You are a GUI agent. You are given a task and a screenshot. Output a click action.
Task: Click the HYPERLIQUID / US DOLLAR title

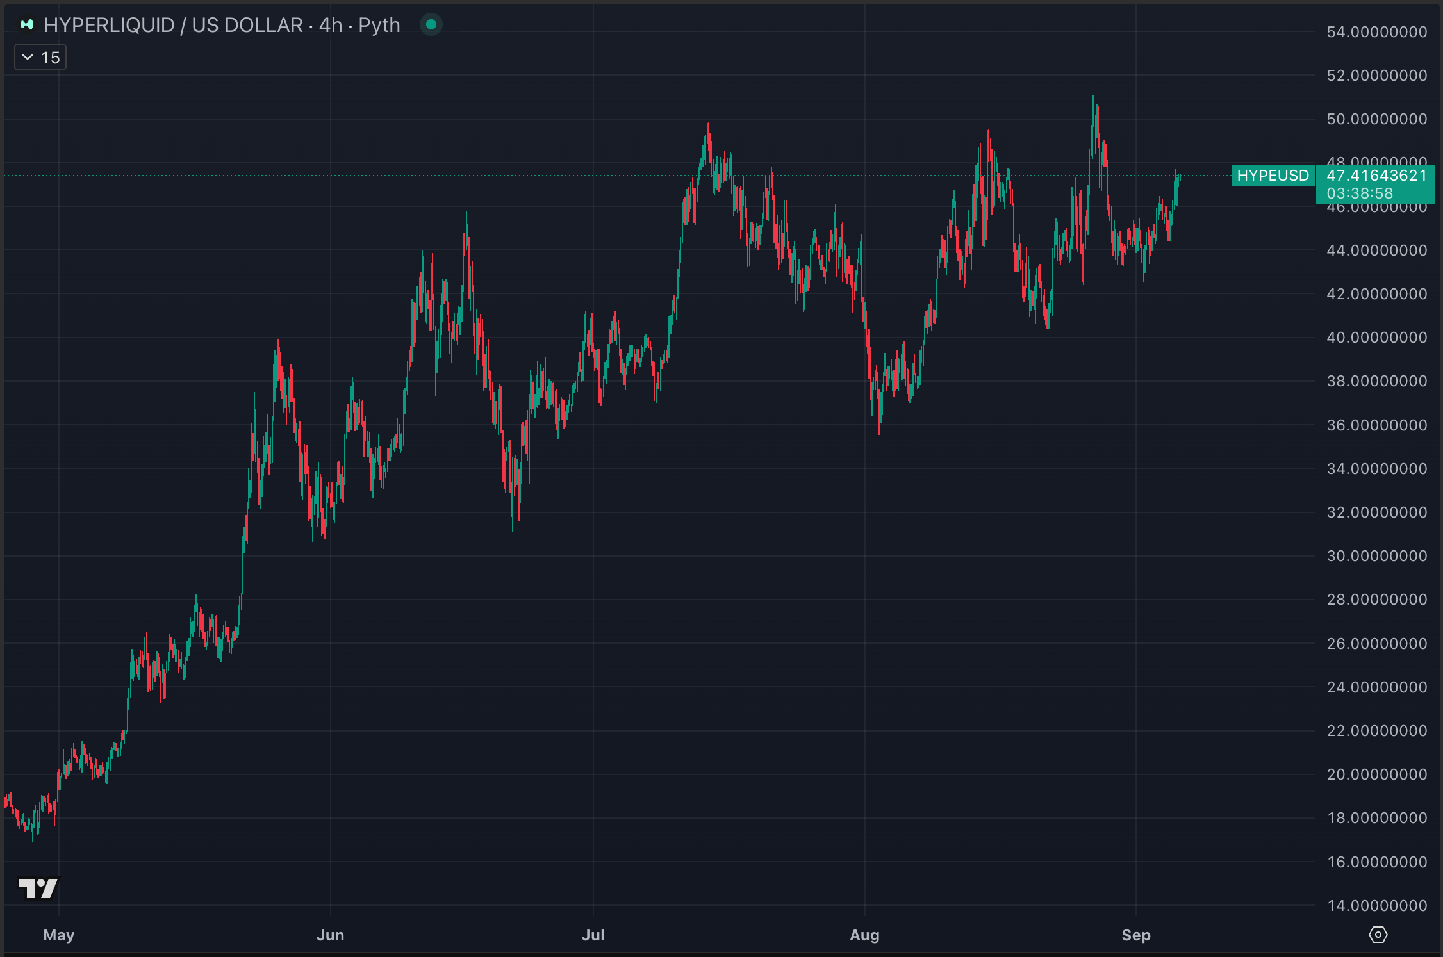173,25
